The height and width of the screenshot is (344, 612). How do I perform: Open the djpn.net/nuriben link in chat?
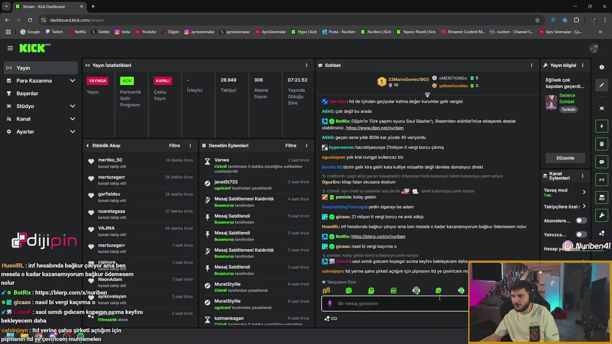click(374, 128)
